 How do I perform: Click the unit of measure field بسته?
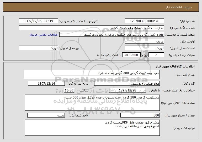[46, 115]
